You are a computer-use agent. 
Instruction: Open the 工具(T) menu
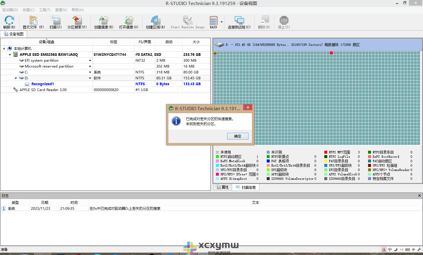pos(45,10)
